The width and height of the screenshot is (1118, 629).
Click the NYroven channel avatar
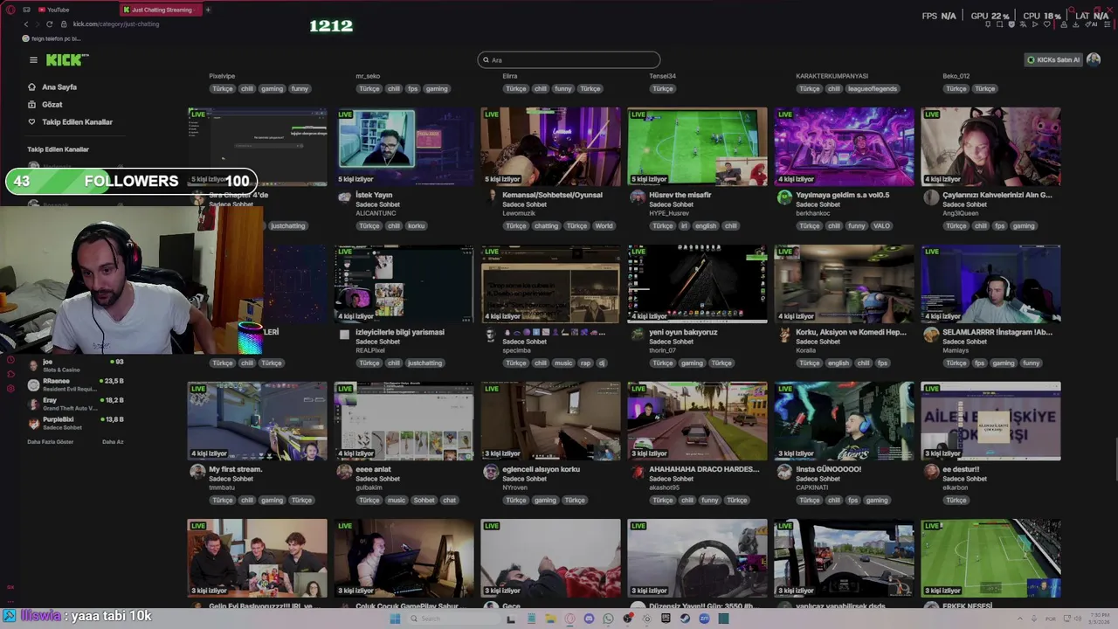click(x=491, y=472)
